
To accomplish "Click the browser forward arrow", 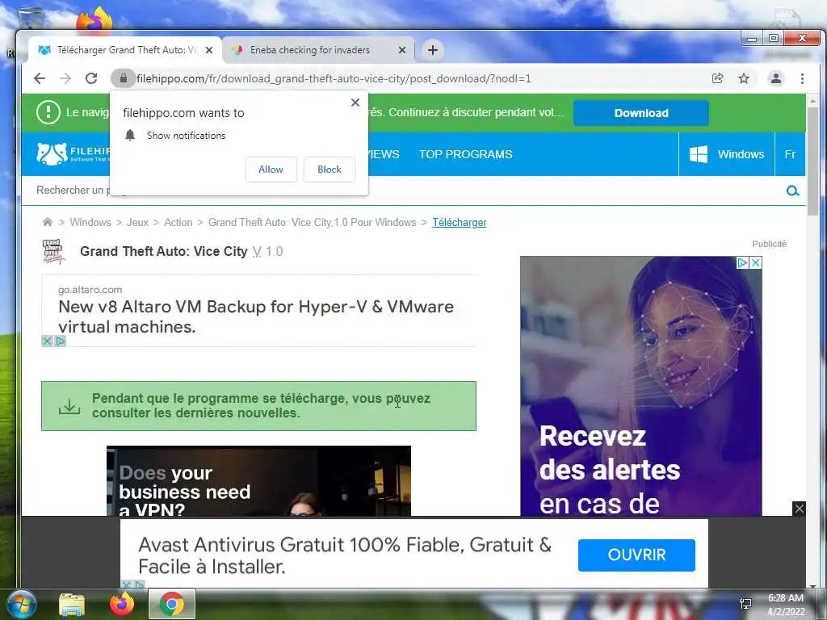I will tap(65, 78).
